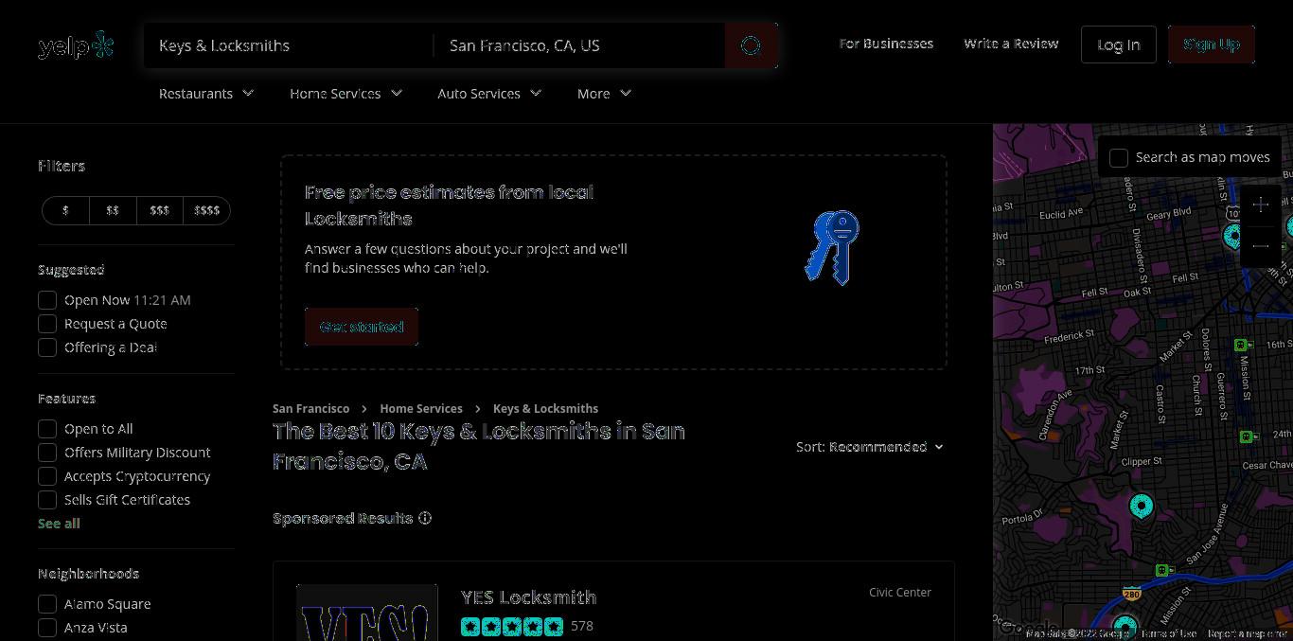
Task: Open map Terms of Use link
Action: pyautogui.click(x=1169, y=633)
